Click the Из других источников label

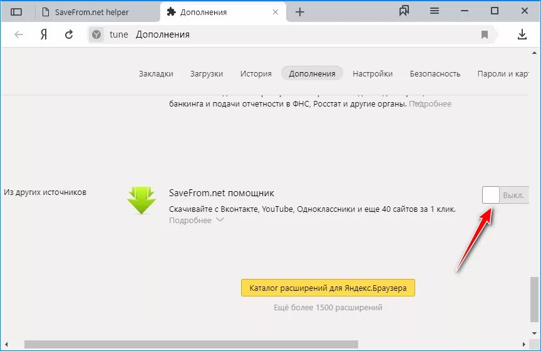pos(45,192)
